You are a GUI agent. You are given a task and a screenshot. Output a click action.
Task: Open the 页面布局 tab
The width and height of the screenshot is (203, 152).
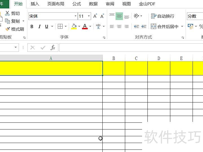[x=56, y=4]
